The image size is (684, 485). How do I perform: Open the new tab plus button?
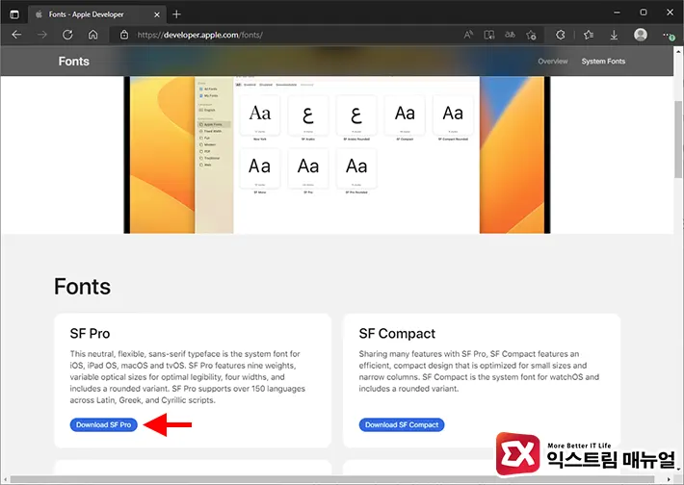[x=176, y=13]
